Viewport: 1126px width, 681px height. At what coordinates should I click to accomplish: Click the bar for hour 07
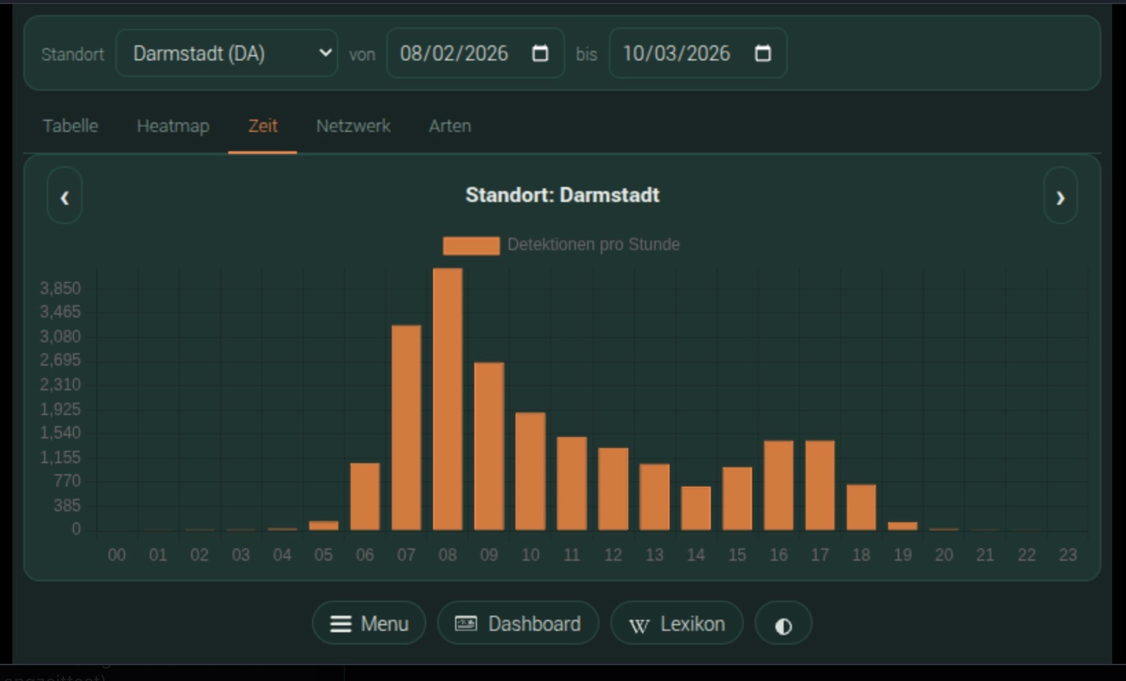406,426
